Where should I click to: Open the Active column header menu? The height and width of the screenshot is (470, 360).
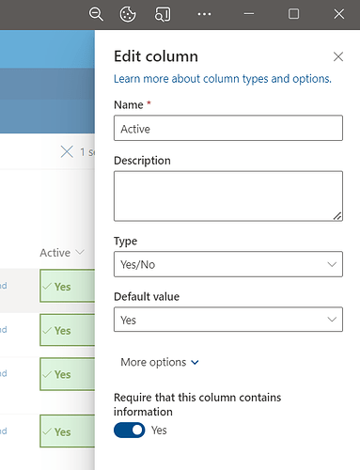[x=62, y=253]
